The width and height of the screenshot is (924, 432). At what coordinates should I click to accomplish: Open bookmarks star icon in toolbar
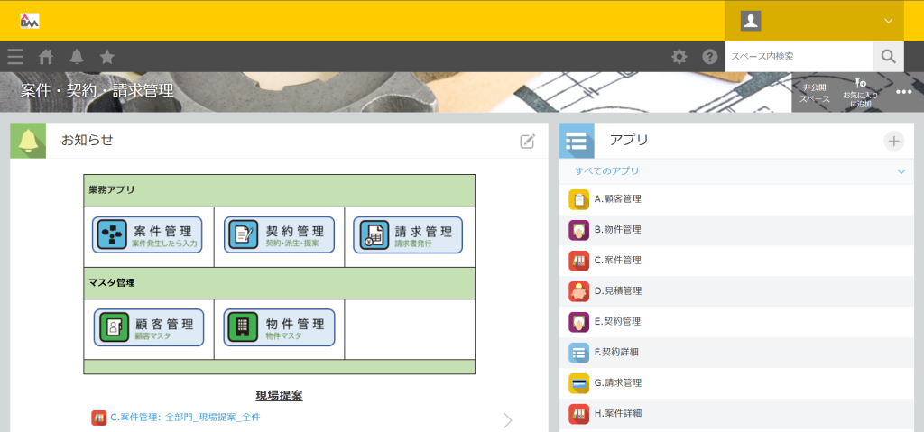pyautogui.click(x=106, y=57)
